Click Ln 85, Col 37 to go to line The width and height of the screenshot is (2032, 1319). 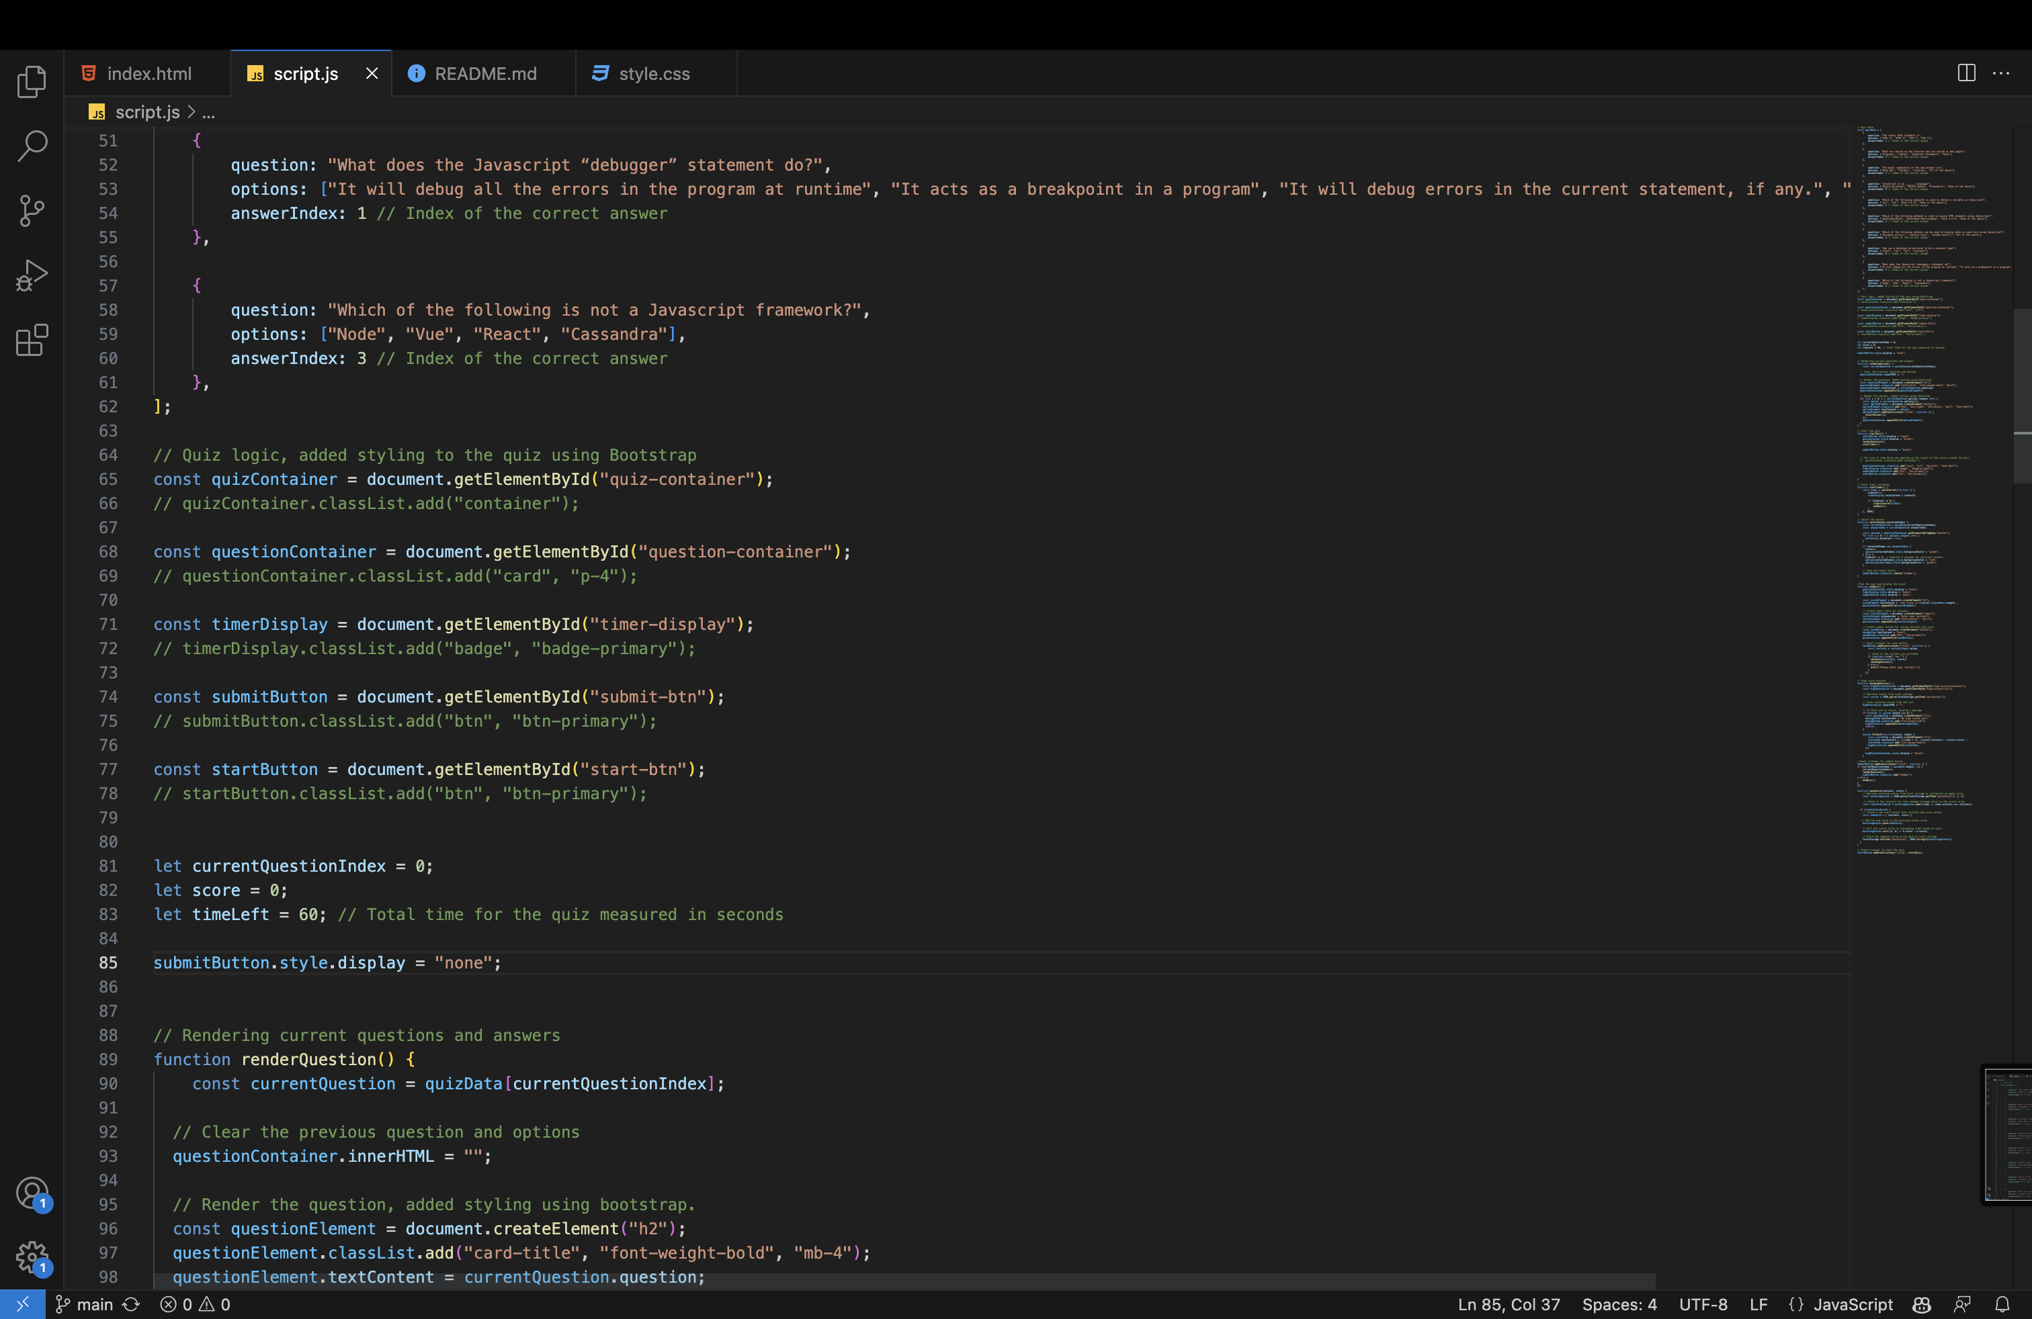(x=1508, y=1304)
